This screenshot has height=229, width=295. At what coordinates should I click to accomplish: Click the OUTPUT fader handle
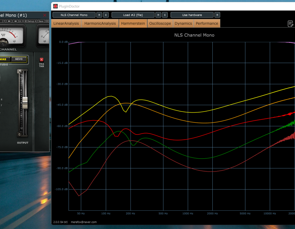25,103
